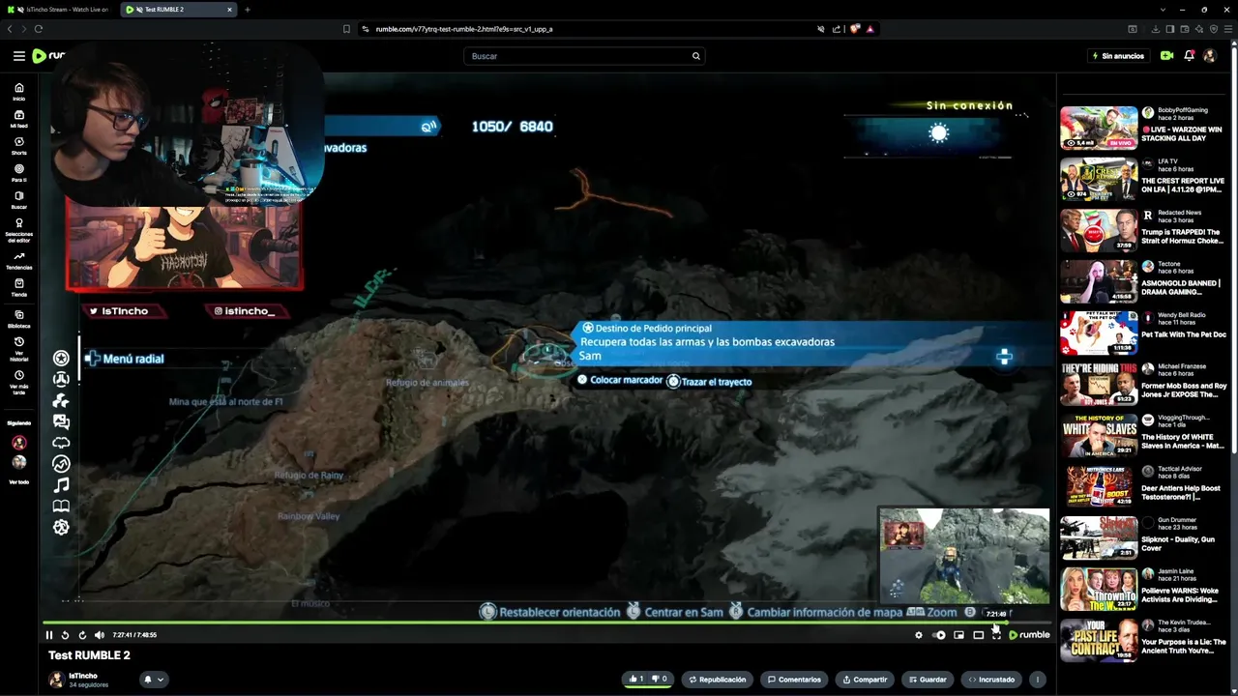Open the more options three-dot menu
Viewport: 1238px width, 696px height.
[1037, 680]
